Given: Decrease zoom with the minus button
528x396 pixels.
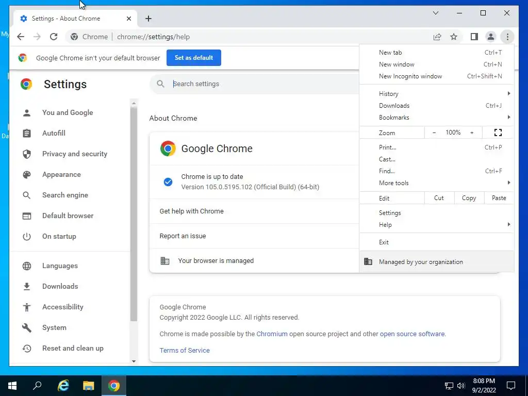Looking at the screenshot, I should [434, 133].
